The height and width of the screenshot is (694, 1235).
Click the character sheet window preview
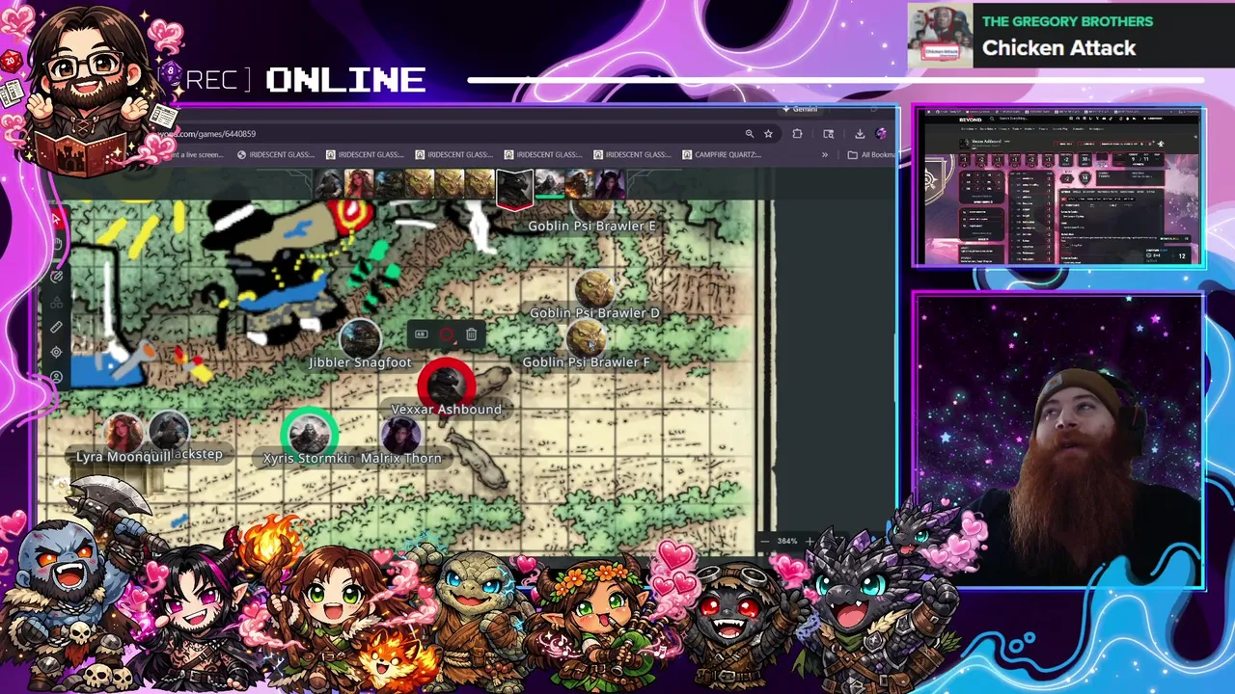pyautogui.click(x=1059, y=186)
